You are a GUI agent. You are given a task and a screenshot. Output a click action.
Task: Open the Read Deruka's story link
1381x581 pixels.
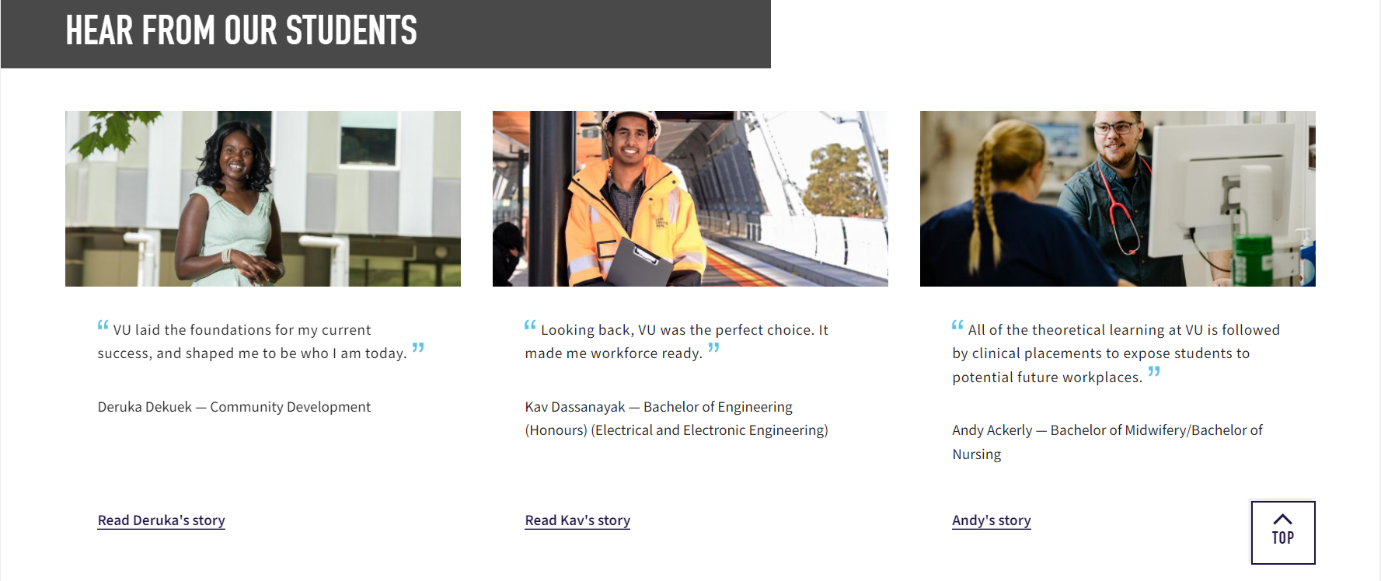point(162,520)
